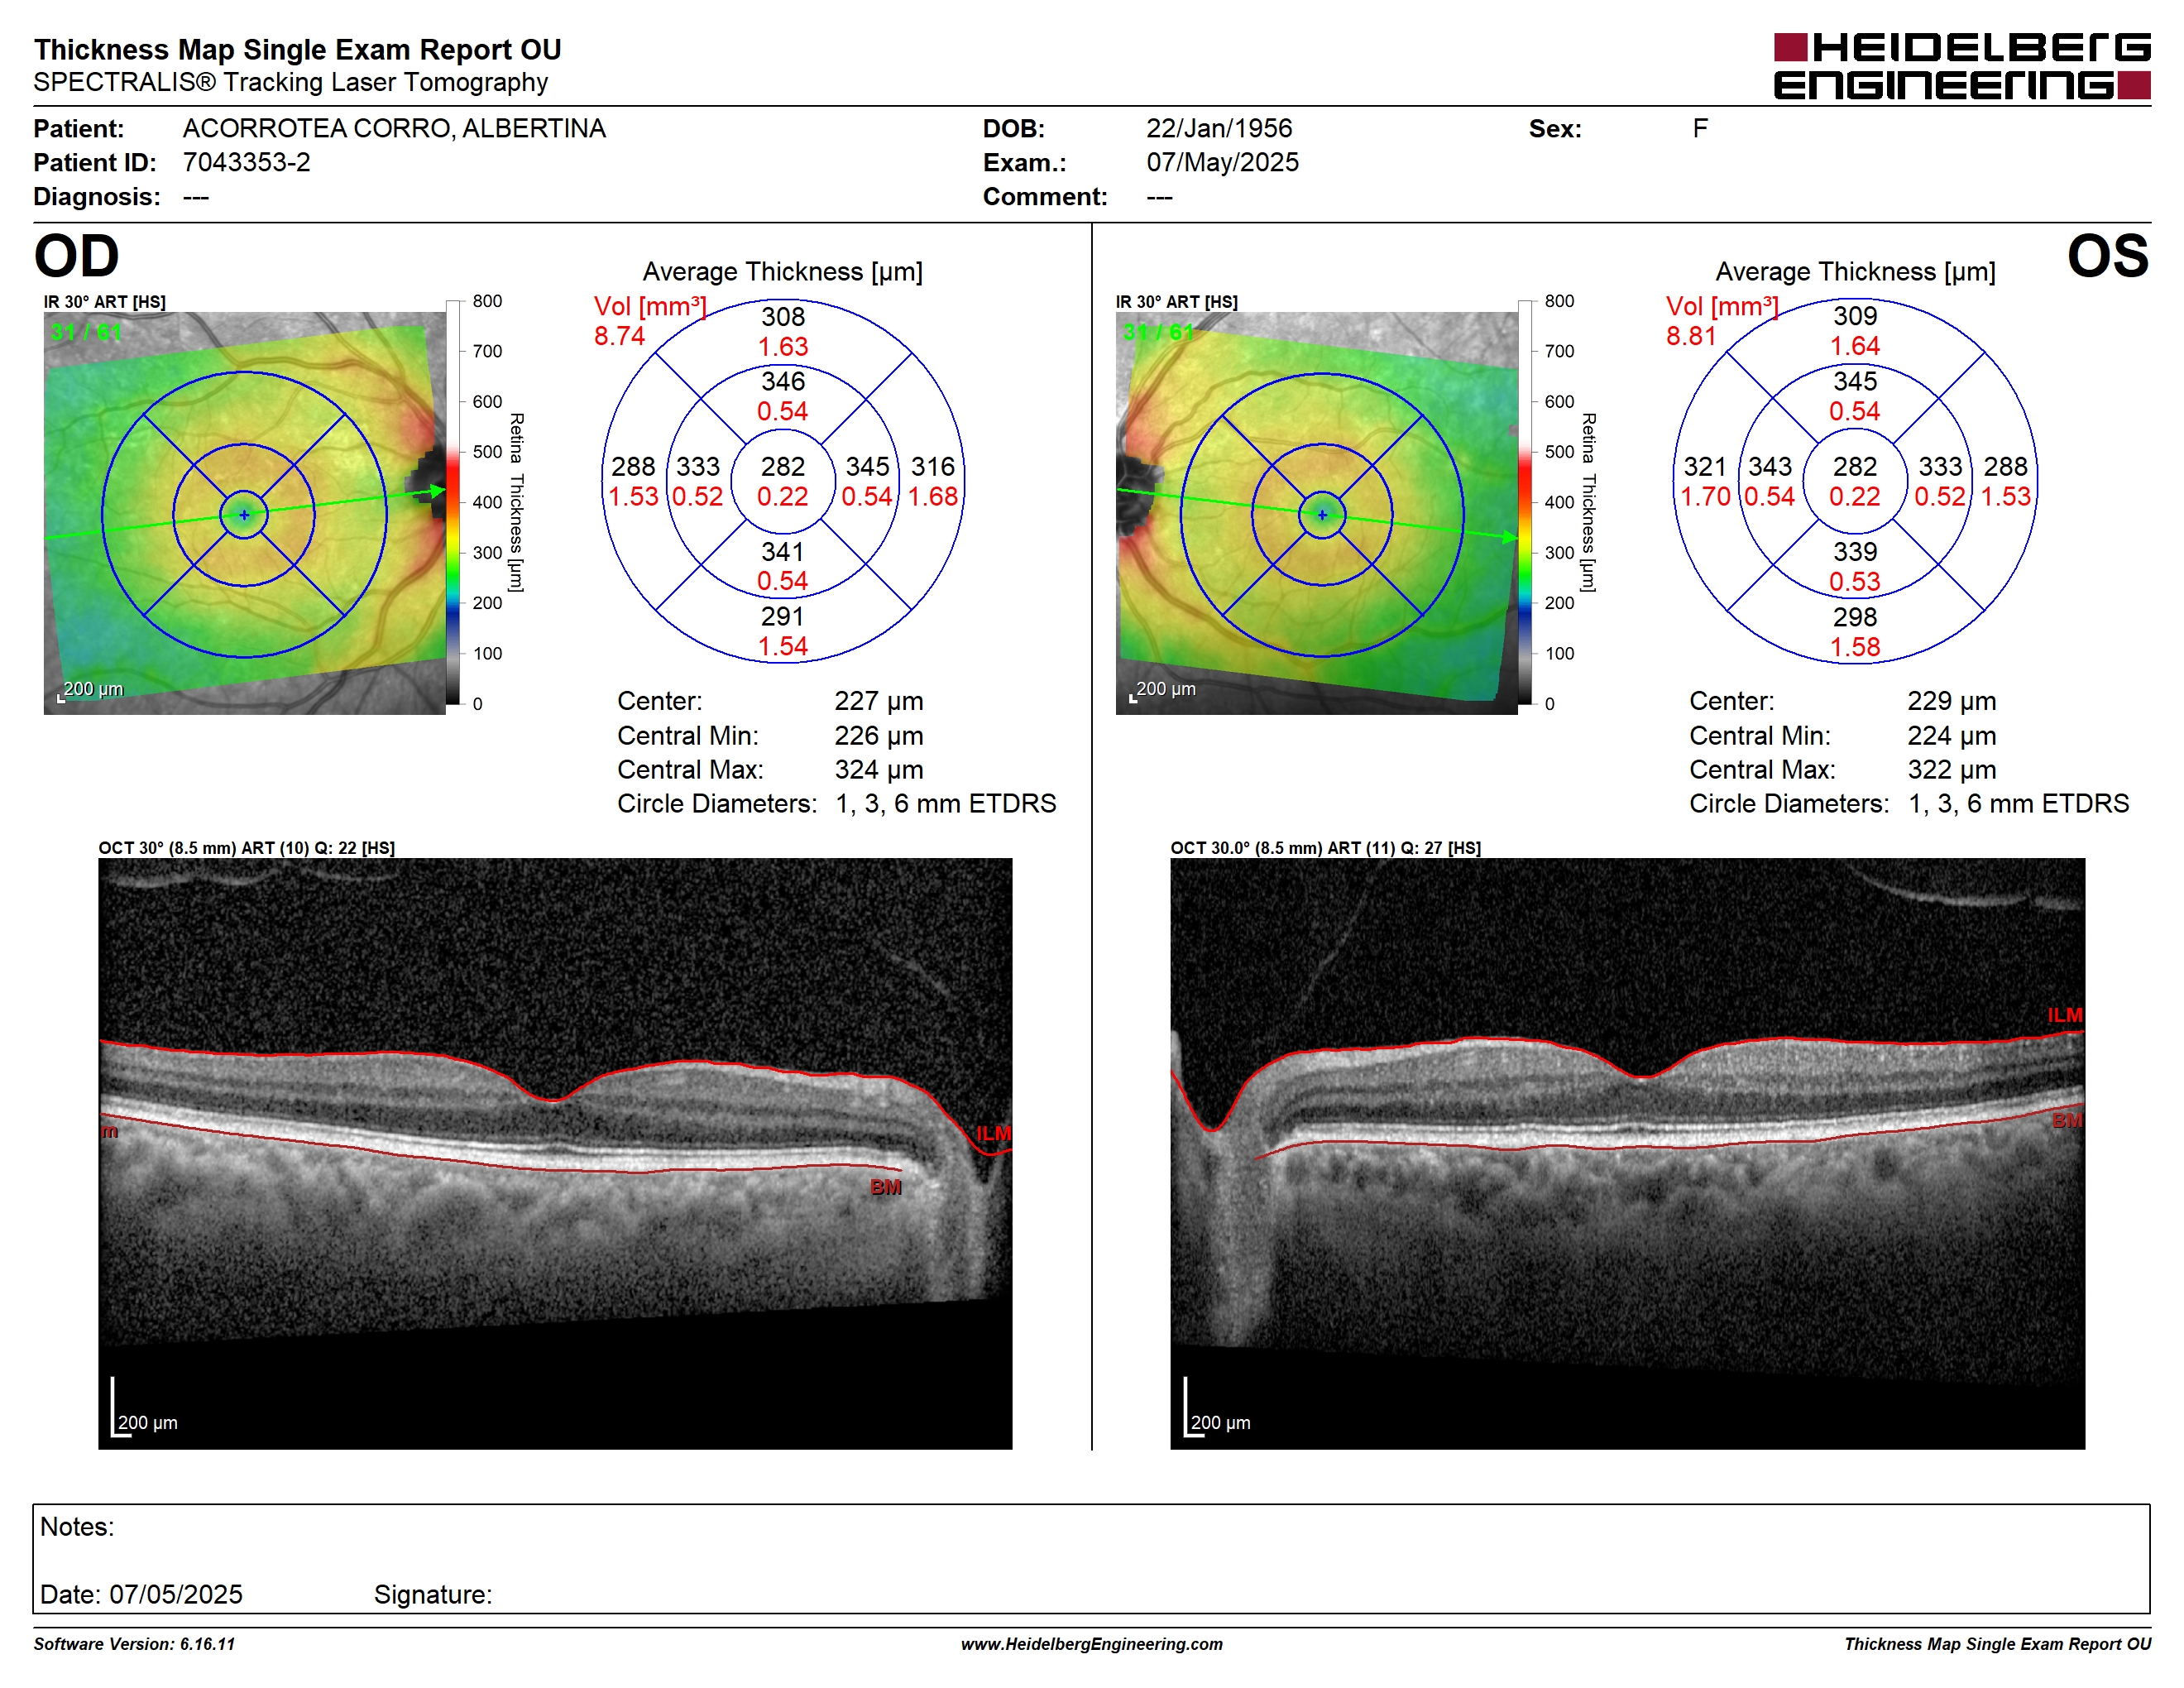Click the Signature field
Image resolution: width=2184 pixels, height=1688 pixels.
pyautogui.click(x=432, y=1594)
